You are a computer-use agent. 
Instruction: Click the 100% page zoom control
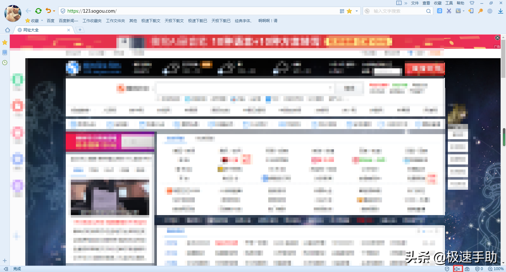496,269
